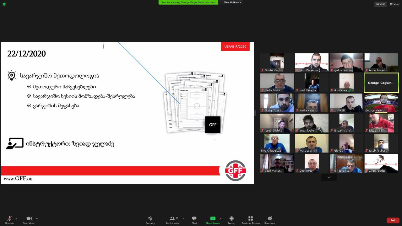The height and width of the screenshot is (226, 402).
Task: Open the Participants panel
Action: pos(172,218)
